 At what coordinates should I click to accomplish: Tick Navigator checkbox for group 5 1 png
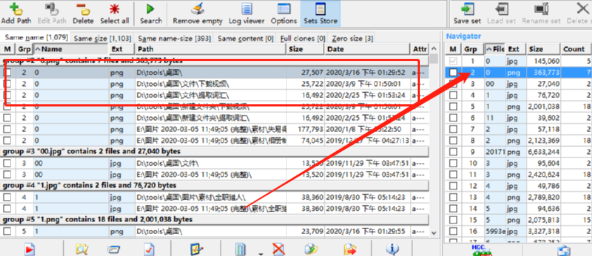454,106
